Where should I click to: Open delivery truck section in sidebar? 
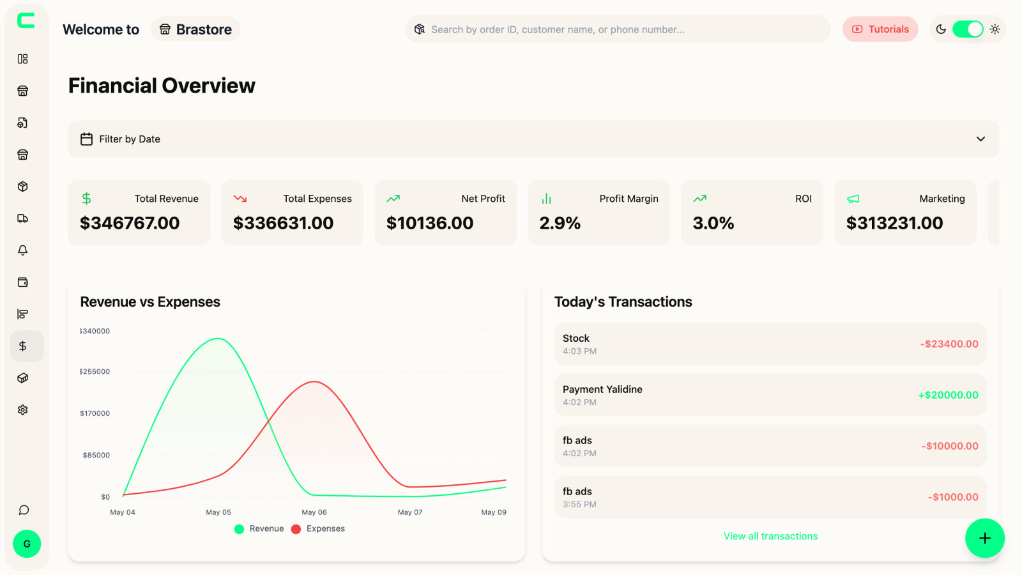click(x=23, y=218)
